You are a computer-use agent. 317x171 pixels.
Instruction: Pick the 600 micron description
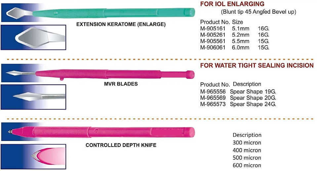[x=247, y=165]
